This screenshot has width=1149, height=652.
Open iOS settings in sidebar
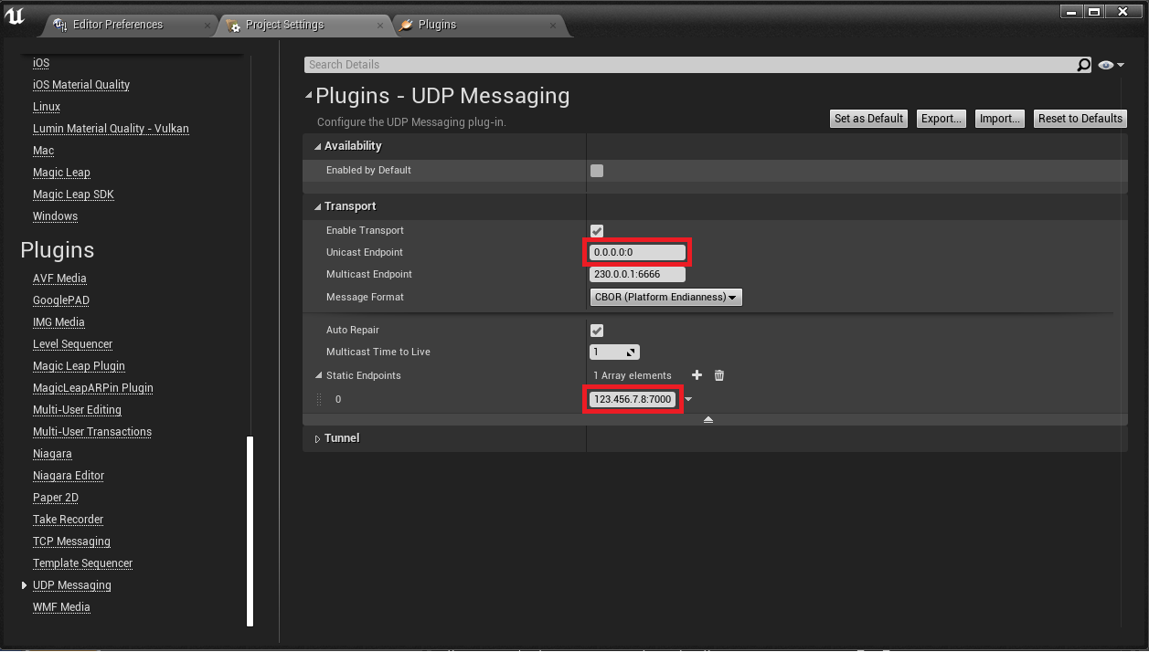click(41, 63)
